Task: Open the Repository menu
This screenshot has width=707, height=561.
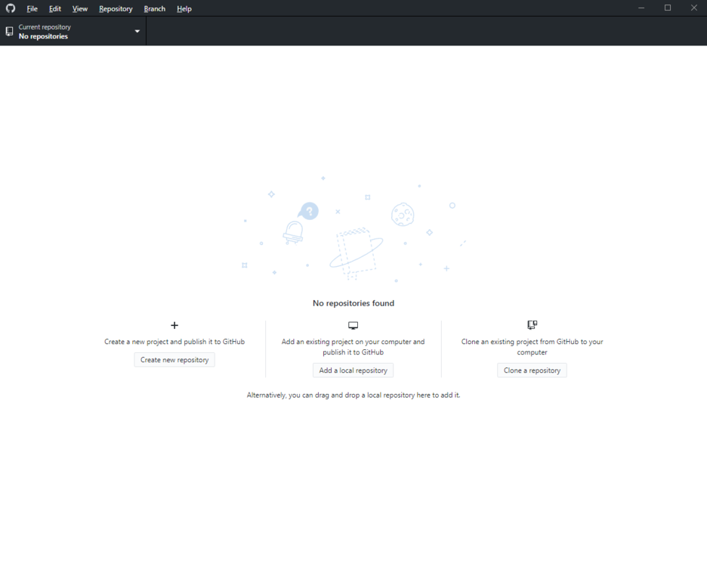Action: [115, 8]
